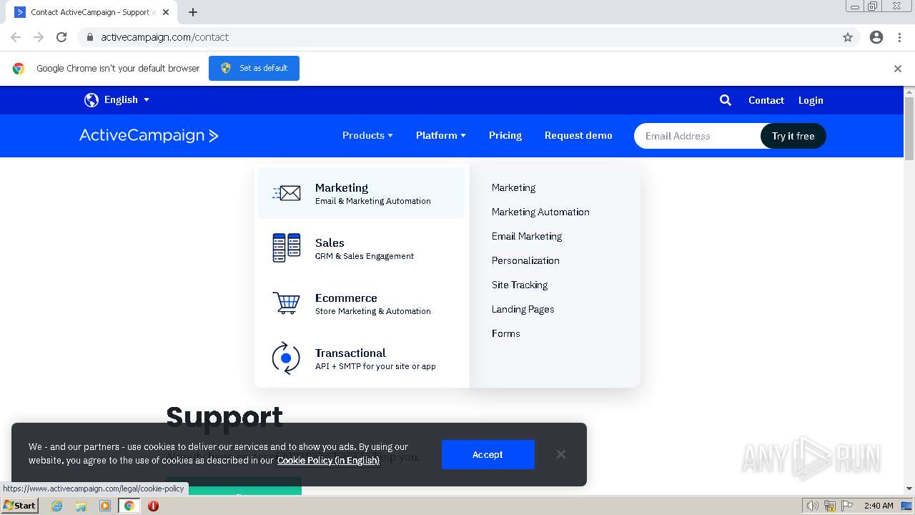The height and width of the screenshot is (515, 915).
Task: Click the taskbar clock showing 2:40 AM
Action: click(879, 506)
